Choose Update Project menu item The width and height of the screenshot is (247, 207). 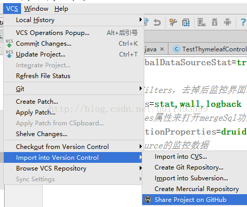(x=73, y=54)
